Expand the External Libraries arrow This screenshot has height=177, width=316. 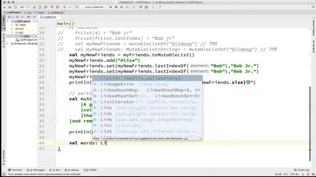(x=8, y=44)
